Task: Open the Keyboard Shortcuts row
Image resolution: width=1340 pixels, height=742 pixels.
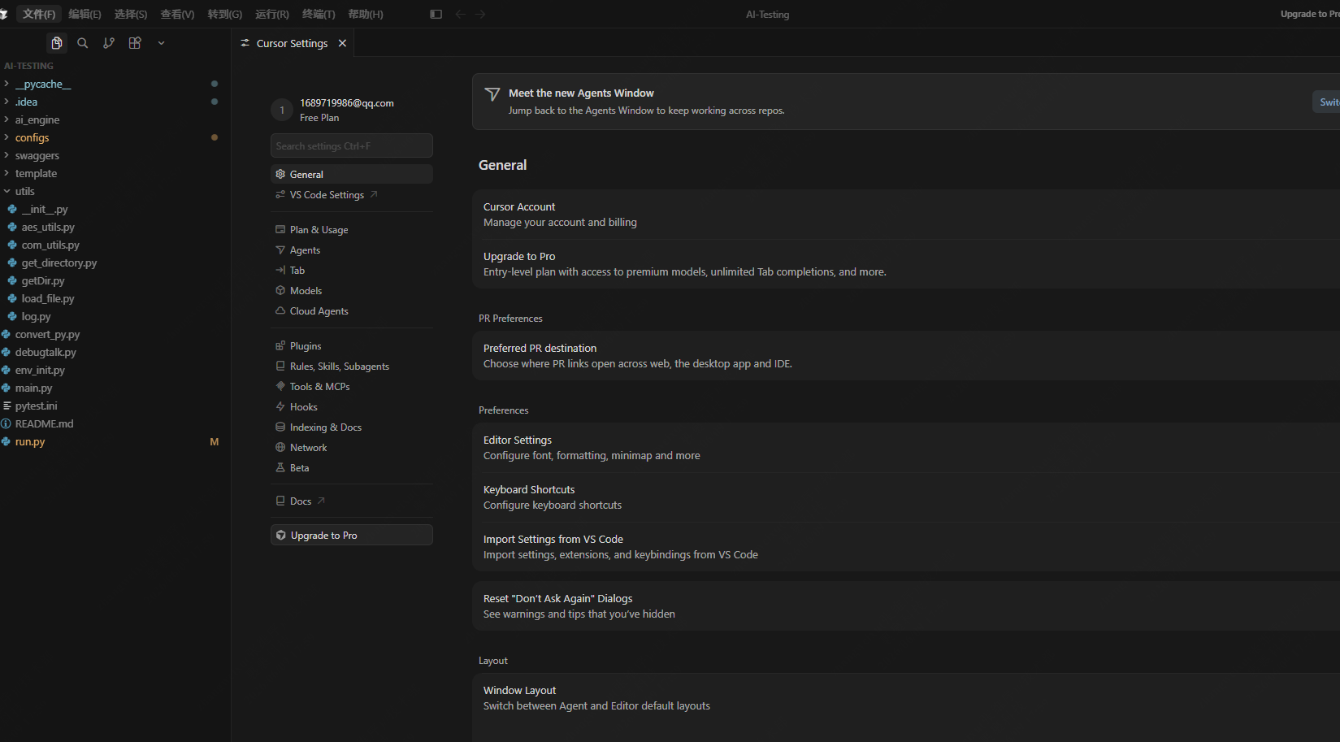Action: coord(906,497)
